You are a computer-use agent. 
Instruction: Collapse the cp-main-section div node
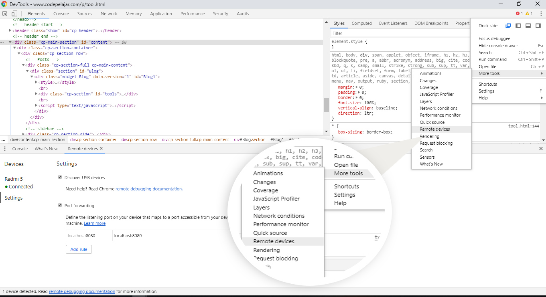10,42
